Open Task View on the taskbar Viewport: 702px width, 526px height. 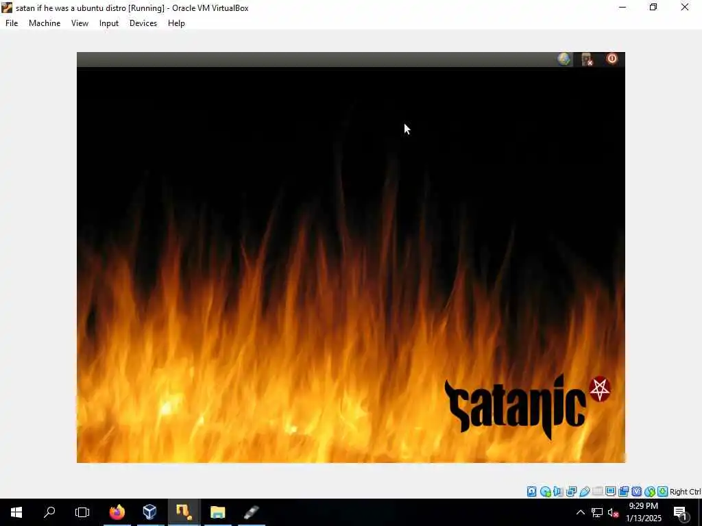click(82, 512)
